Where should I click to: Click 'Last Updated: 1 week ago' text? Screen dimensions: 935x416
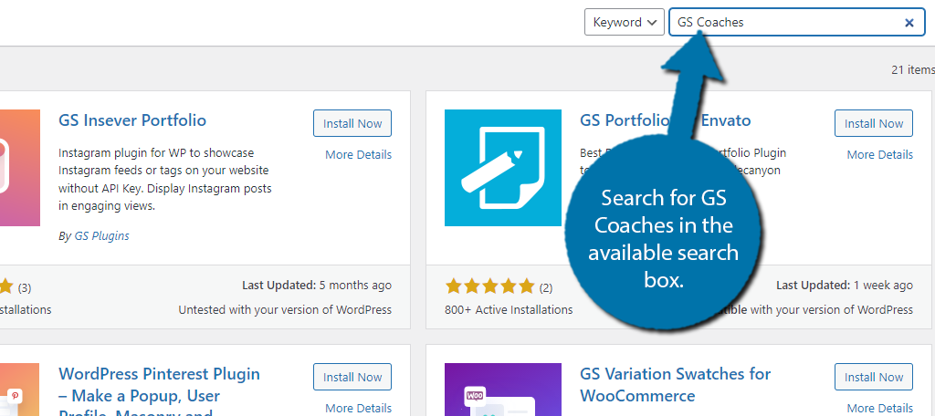(x=845, y=286)
